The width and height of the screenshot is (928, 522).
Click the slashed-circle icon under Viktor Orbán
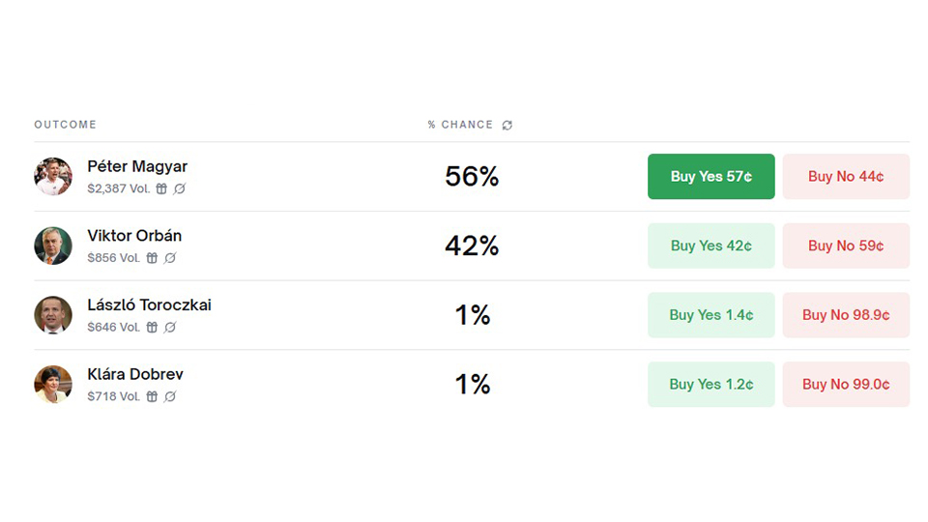coord(170,258)
